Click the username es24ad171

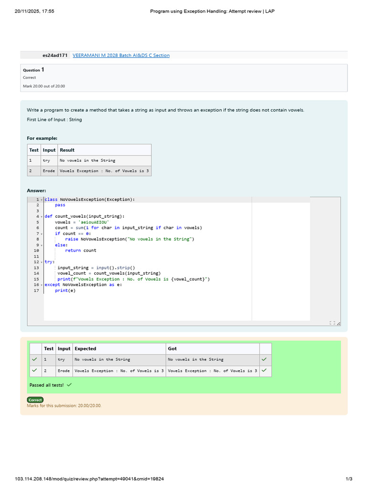[55, 56]
